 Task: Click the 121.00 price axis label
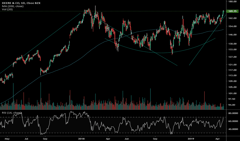click(233, 65)
